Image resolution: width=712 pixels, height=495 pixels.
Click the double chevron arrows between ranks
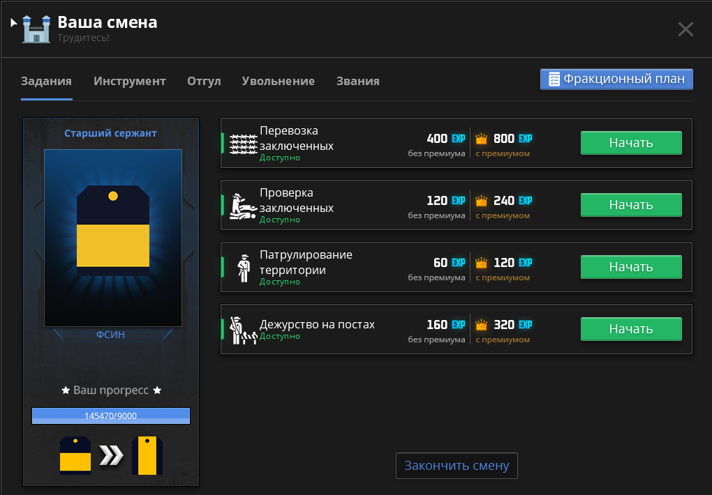coord(111,455)
